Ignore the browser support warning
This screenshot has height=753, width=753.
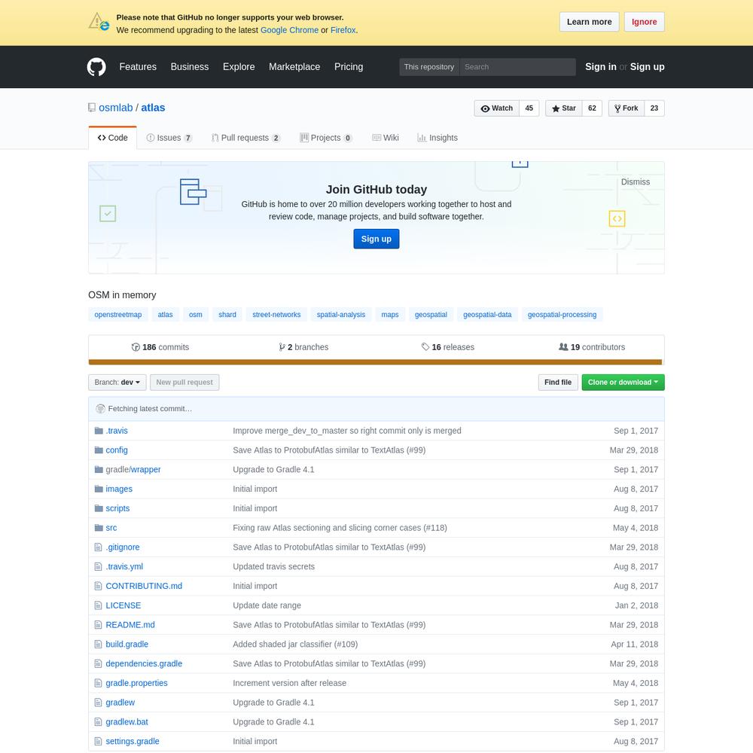(644, 22)
